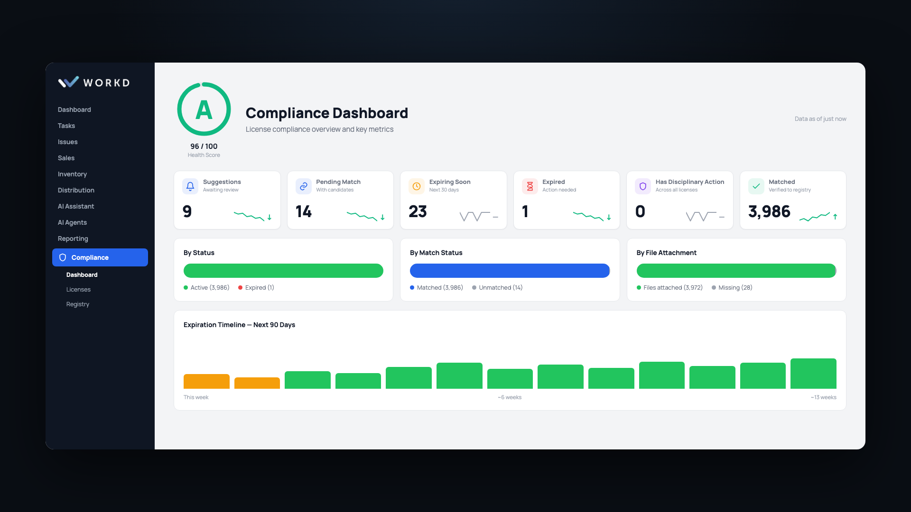Open the Sales section
Image resolution: width=911 pixels, height=512 pixels.
(x=66, y=158)
